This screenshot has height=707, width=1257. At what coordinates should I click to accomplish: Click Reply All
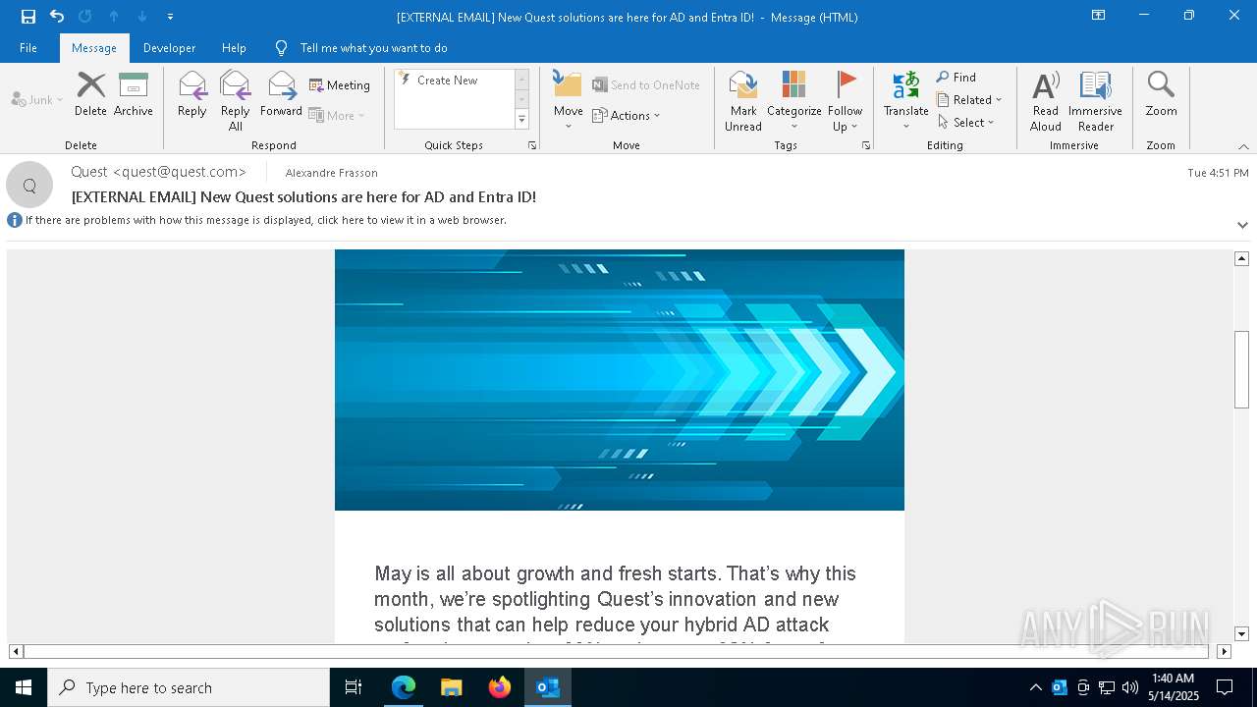click(236, 100)
